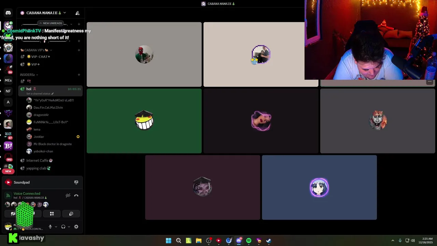The height and width of the screenshot is (246, 437).
Task: Open server with 67 notification badge
Action: (8, 135)
